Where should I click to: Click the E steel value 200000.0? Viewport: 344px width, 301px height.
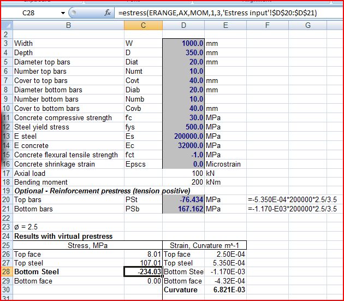[x=183, y=136]
